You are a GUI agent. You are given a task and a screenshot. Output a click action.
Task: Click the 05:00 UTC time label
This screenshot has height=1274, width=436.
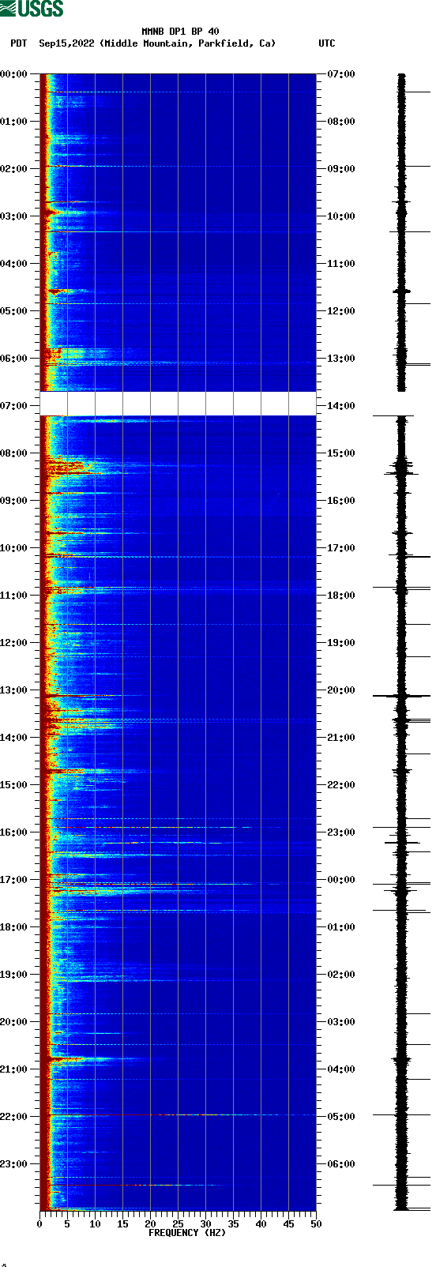[341, 1117]
